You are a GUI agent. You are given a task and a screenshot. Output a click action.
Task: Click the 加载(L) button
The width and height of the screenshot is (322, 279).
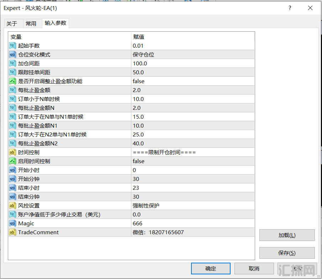coord(287,235)
